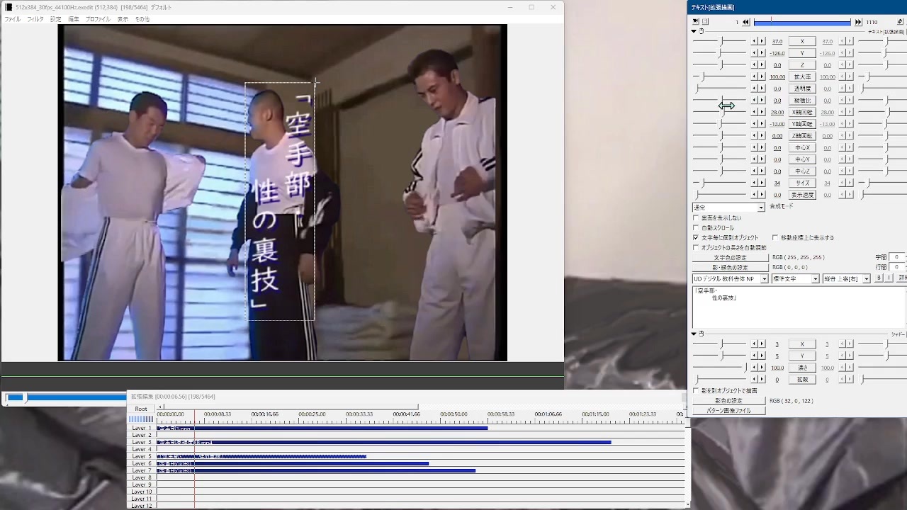Open the 設定 menu

pyautogui.click(x=56, y=19)
